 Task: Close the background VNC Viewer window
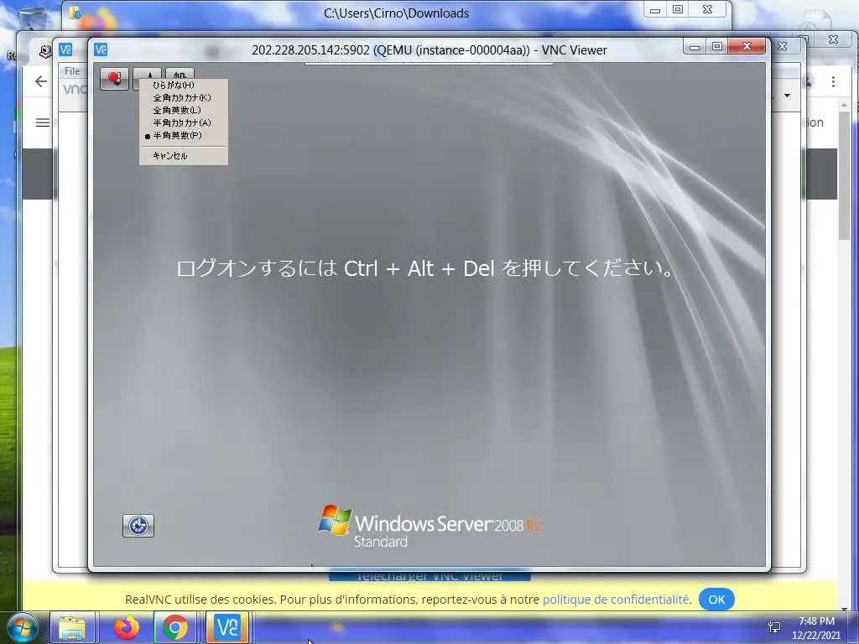(783, 47)
